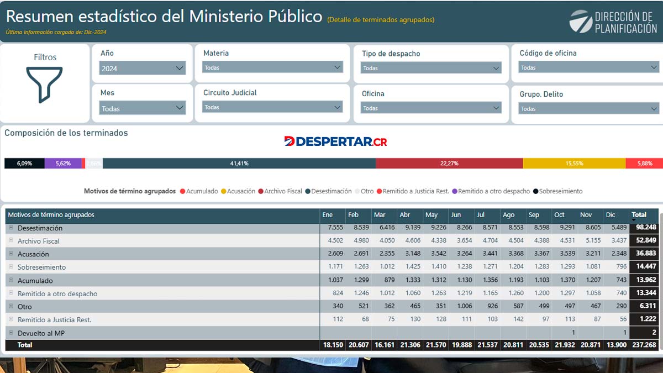Expand the Remitido a Justicia Rest. row
Image resolution: width=663 pixels, height=373 pixels.
[11, 319]
